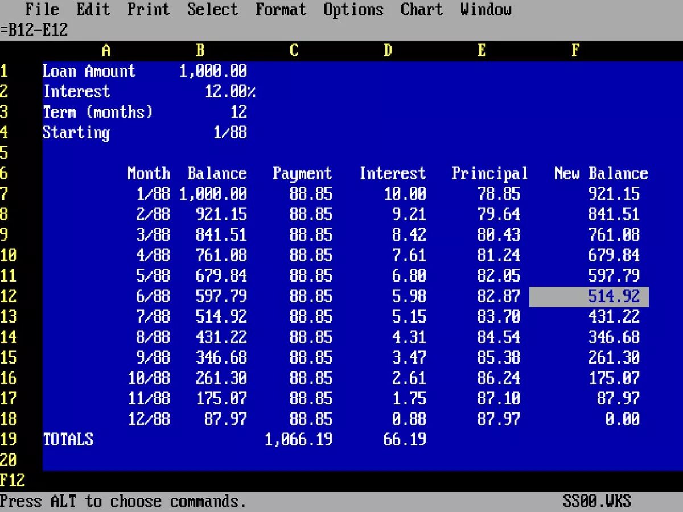The image size is (683, 512).
Task: Open the Edit menu
Action: 93,9
